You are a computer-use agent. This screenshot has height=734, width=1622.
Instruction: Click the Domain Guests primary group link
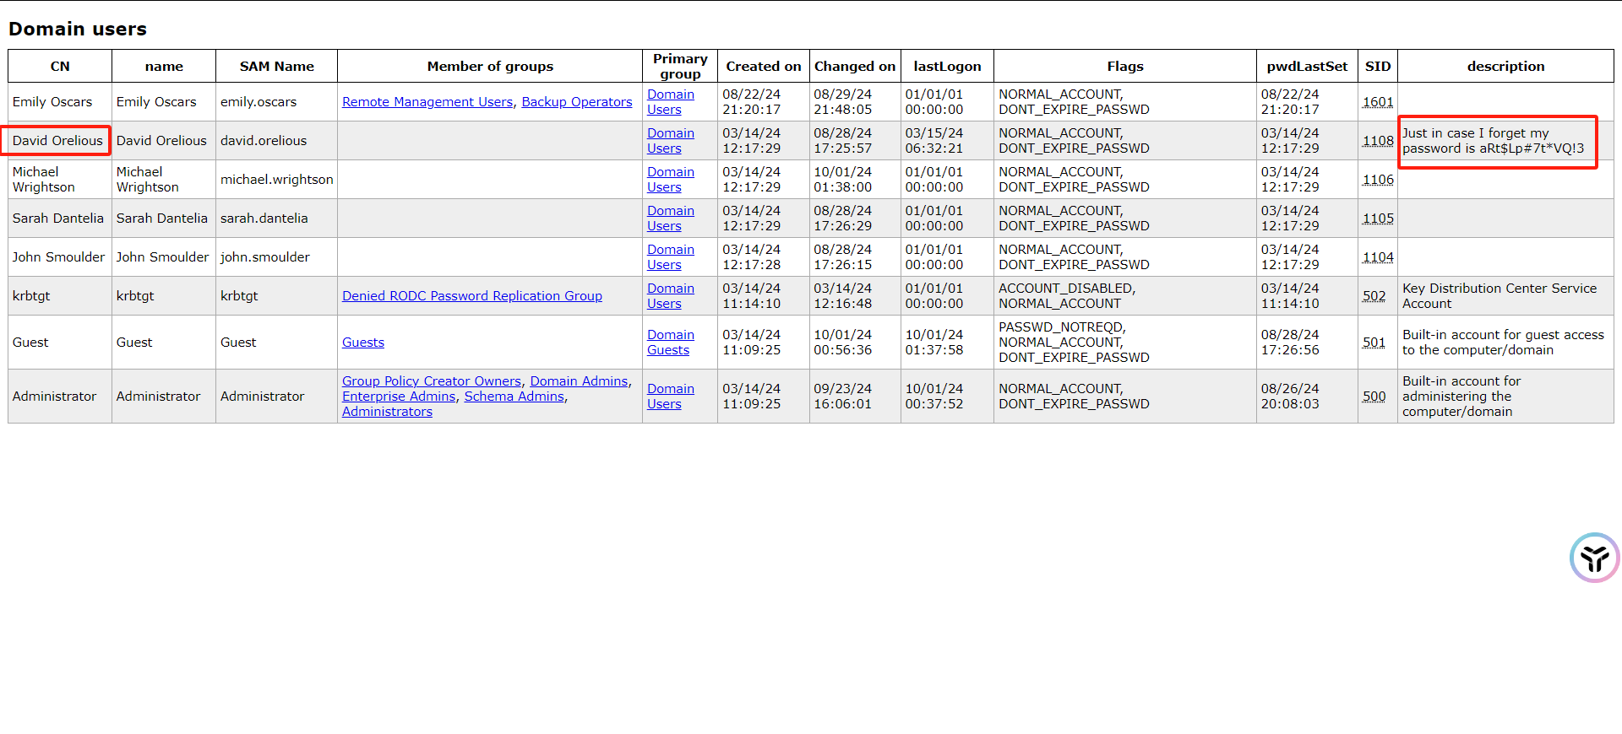pos(669,343)
